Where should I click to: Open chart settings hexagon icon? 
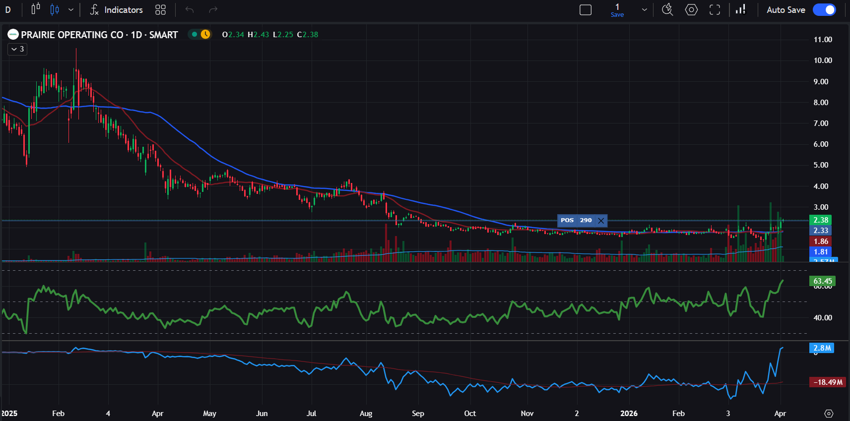point(691,10)
